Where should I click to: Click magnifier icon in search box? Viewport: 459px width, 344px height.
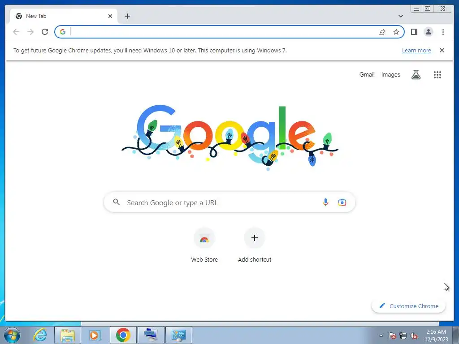coord(117,202)
